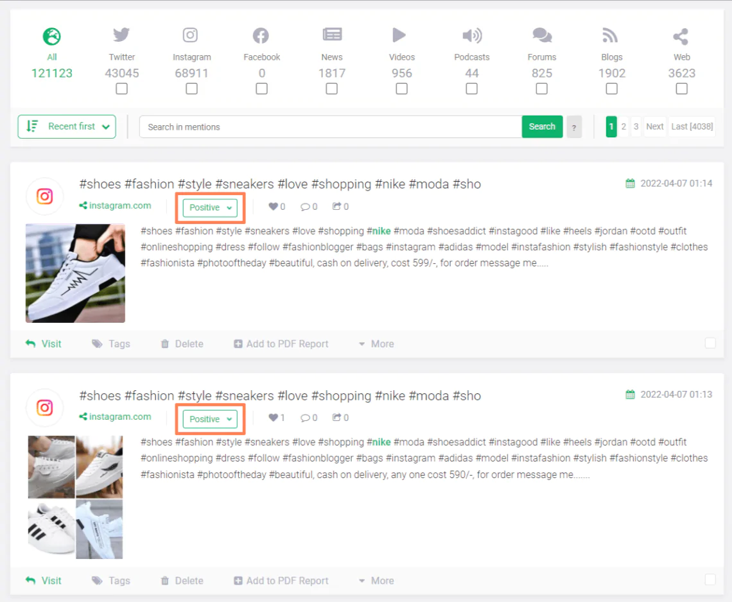Image resolution: width=732 pixels, height=602 pixels.
Task: Click the comments icon on the 01:13 mention
Action: [x=305, y=418]
